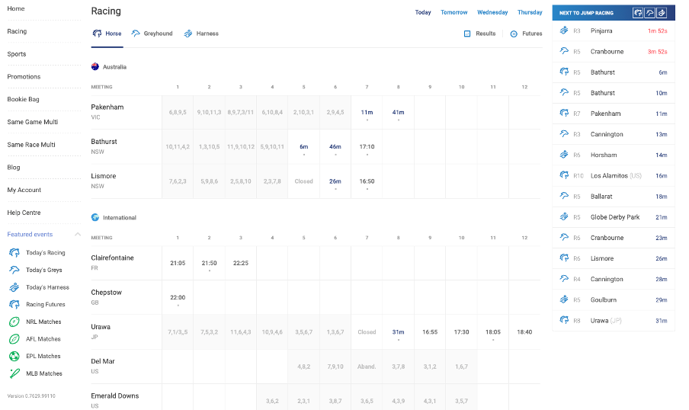The image size is (689, 410).
Task: Click Today's Harness icon in sidebar
Action: click(x=14, y=287)
